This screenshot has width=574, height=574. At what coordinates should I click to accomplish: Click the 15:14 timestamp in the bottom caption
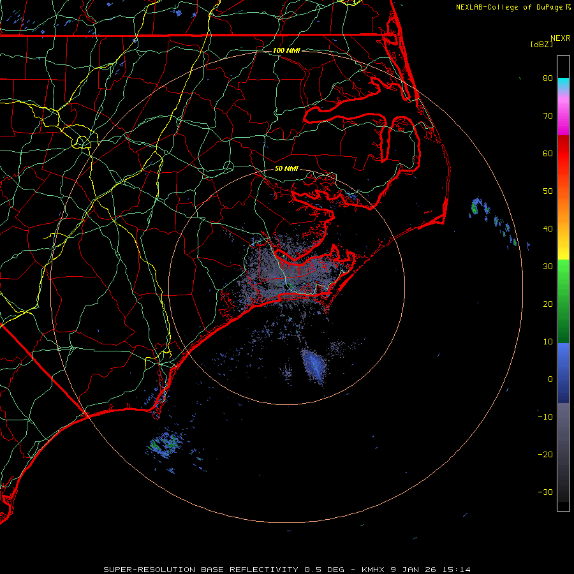pos(456,570)
